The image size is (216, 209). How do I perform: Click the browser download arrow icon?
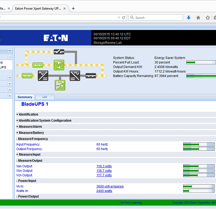click(189, 17)
